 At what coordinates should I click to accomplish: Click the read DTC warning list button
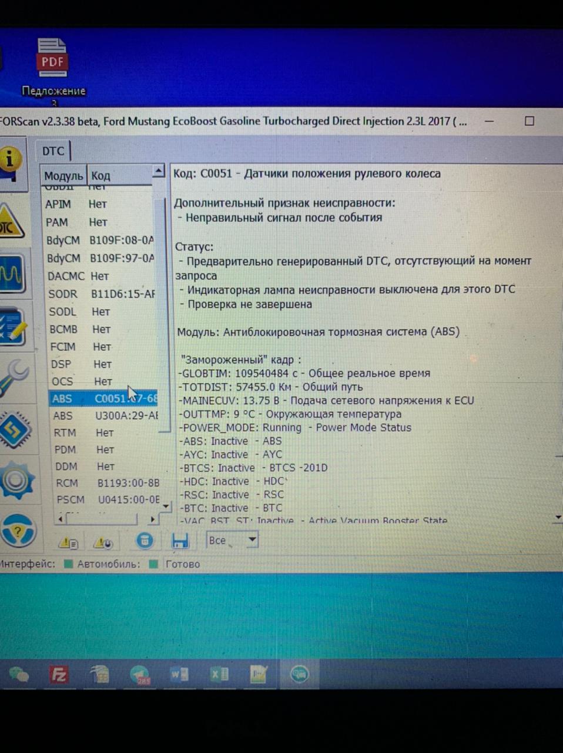tap(69, 543)
